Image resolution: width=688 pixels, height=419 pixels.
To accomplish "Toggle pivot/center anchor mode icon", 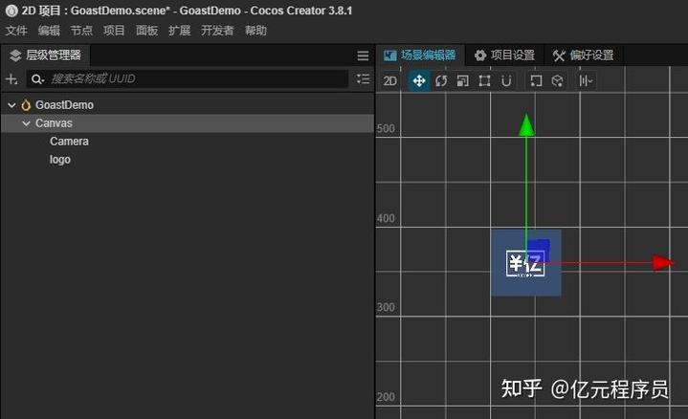I will click(x=536, y=80).
